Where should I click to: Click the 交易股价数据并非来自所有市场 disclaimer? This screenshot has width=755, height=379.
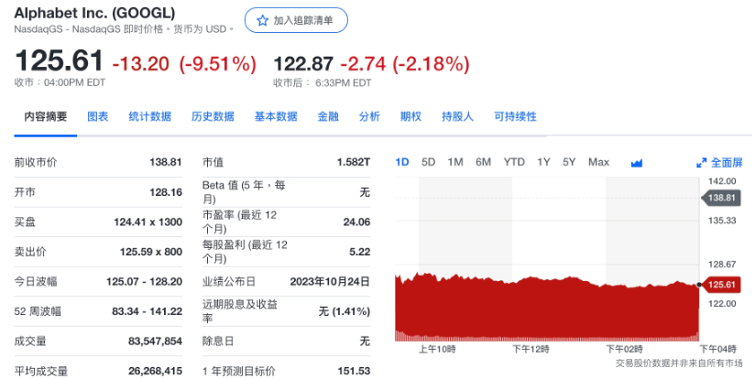coord(679,363)
